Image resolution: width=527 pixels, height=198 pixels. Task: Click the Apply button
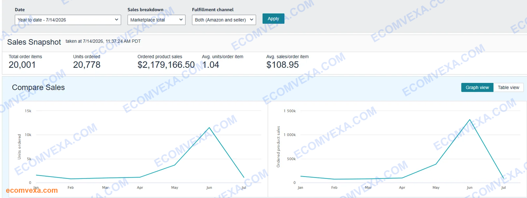tap(273, 19)
